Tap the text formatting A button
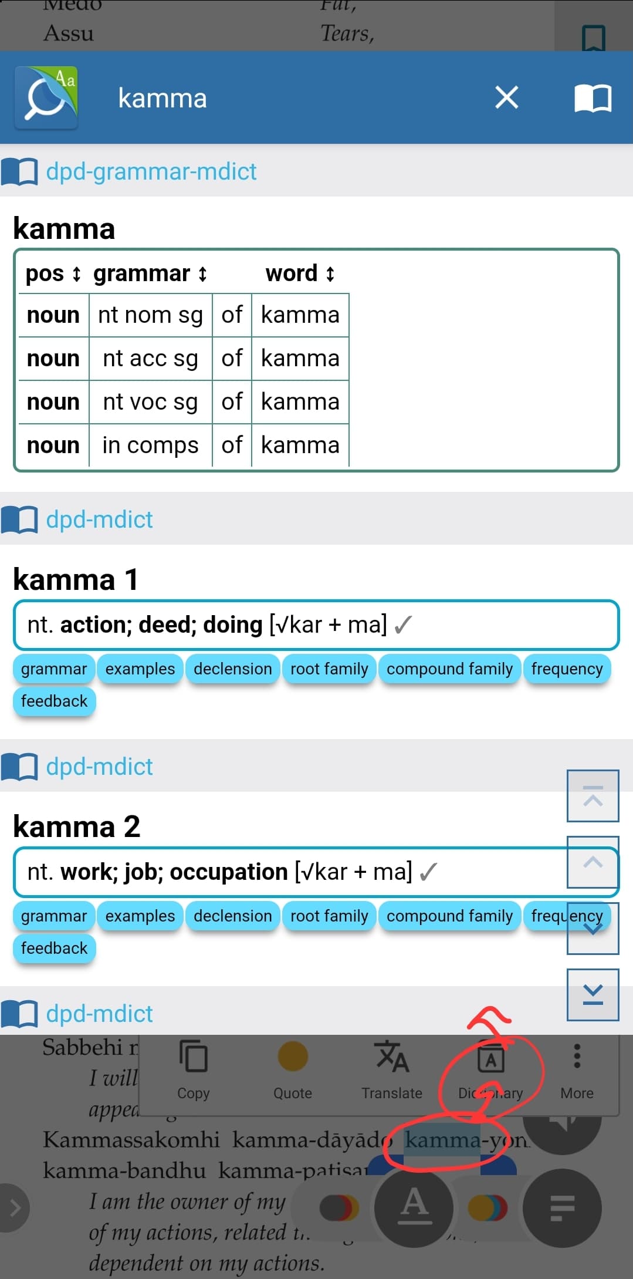This screenshot has width=633, height=1279. point(414,1207)
